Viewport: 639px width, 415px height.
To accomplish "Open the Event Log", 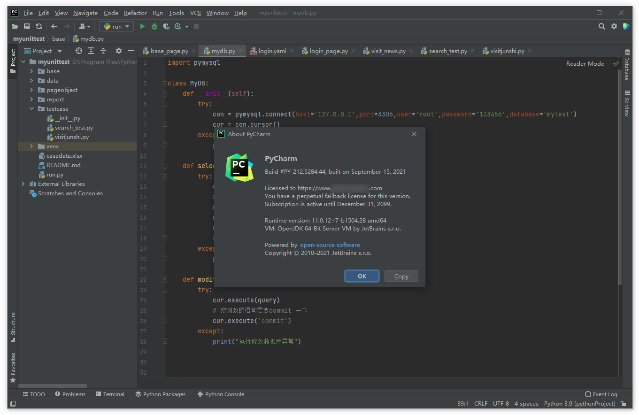I will (601, 394).
